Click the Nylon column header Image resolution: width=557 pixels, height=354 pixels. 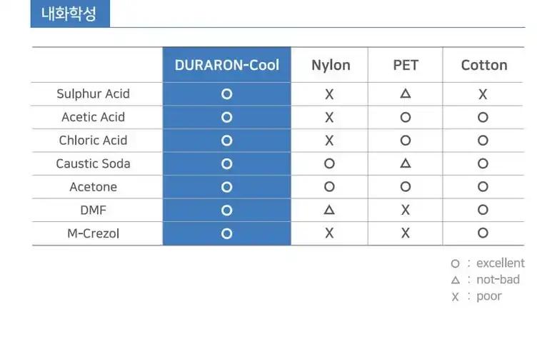point(331,65)
